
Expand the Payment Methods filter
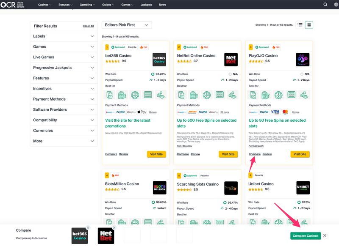tap(64, 99)
